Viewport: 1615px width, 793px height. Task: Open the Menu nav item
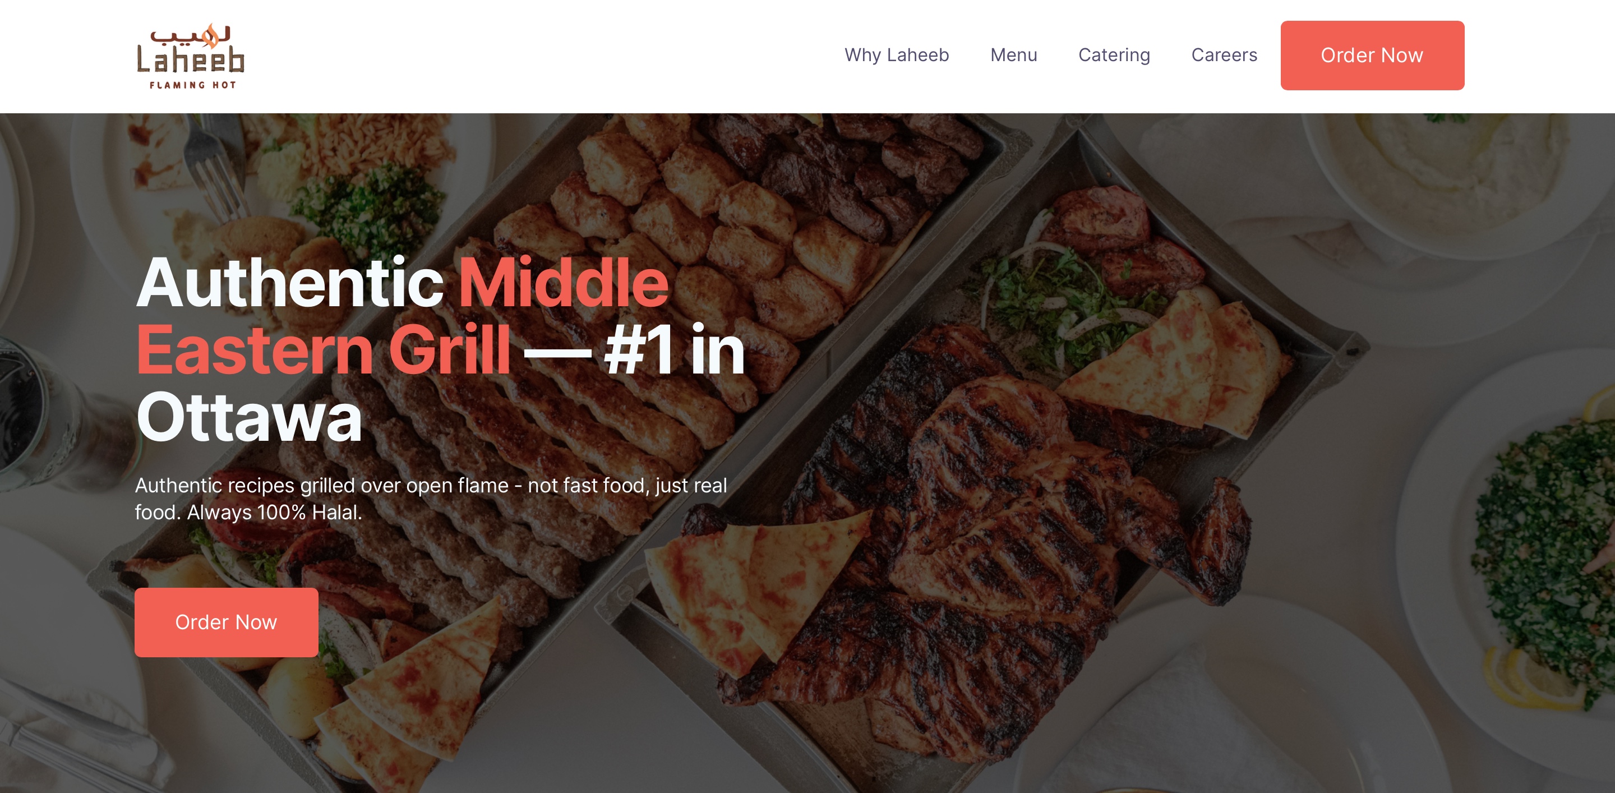pyautogui.click(x=1014, y=55)
